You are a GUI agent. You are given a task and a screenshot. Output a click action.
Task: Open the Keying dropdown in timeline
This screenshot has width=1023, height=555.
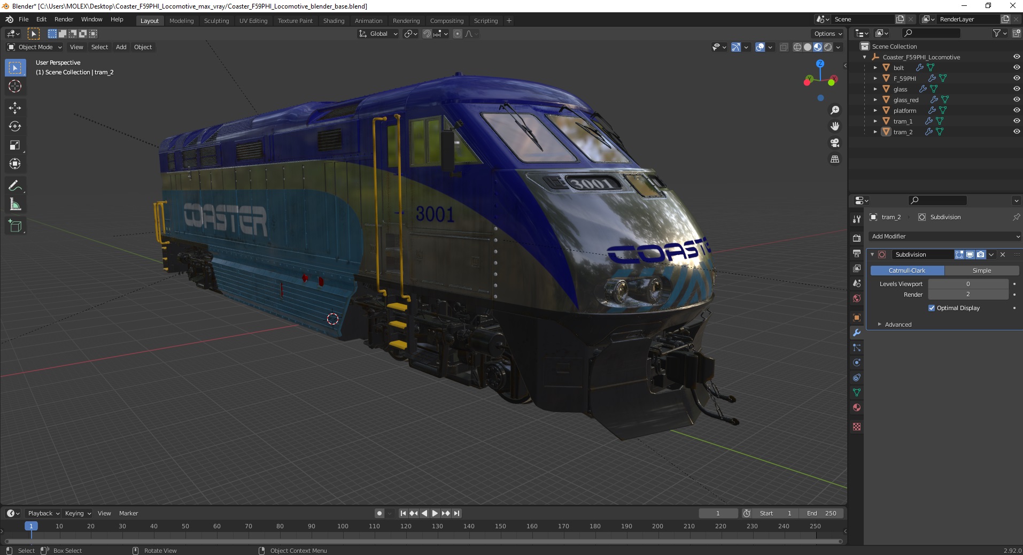(77, 513)
